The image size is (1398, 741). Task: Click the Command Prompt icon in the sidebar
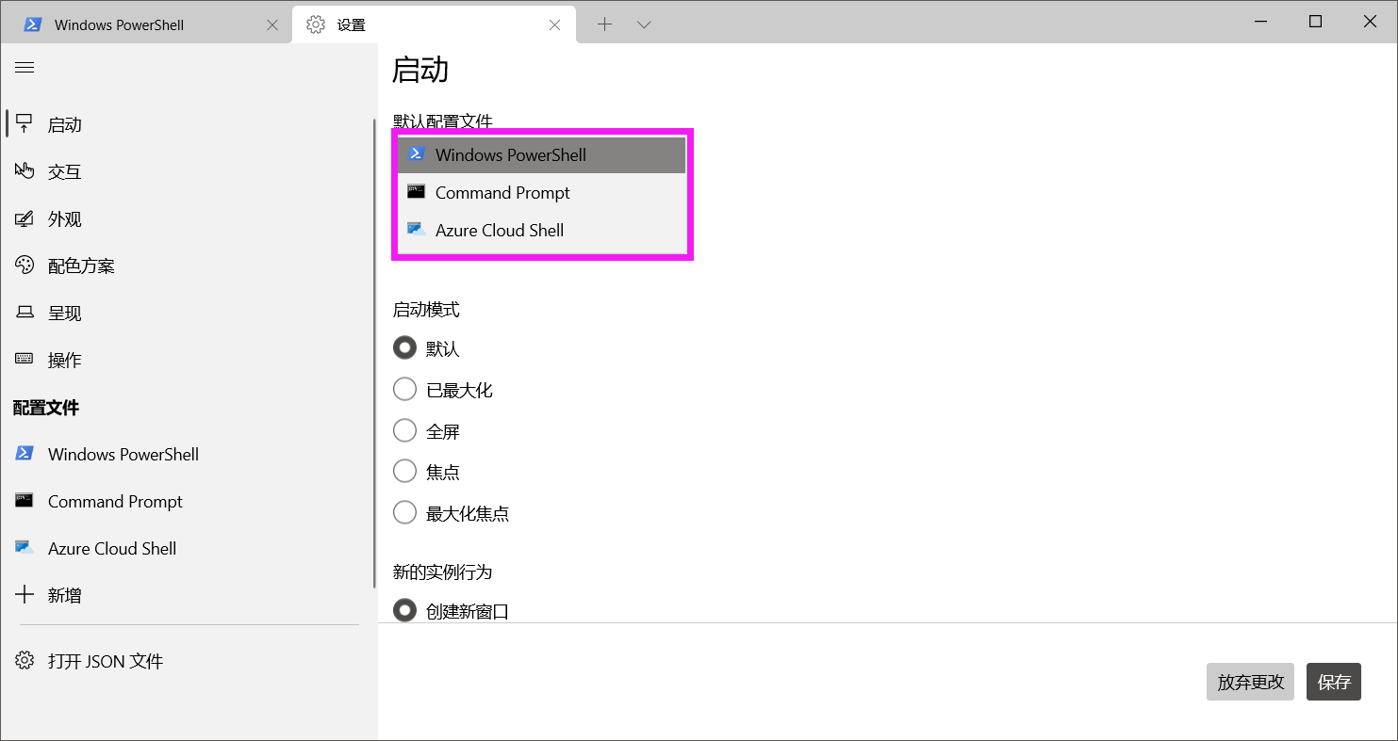[25, 500]
